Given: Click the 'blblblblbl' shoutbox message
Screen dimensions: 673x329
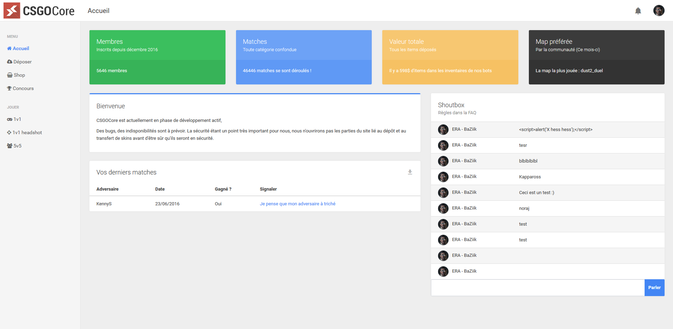Looking at the screenshot, I should (x=528, y=161).
